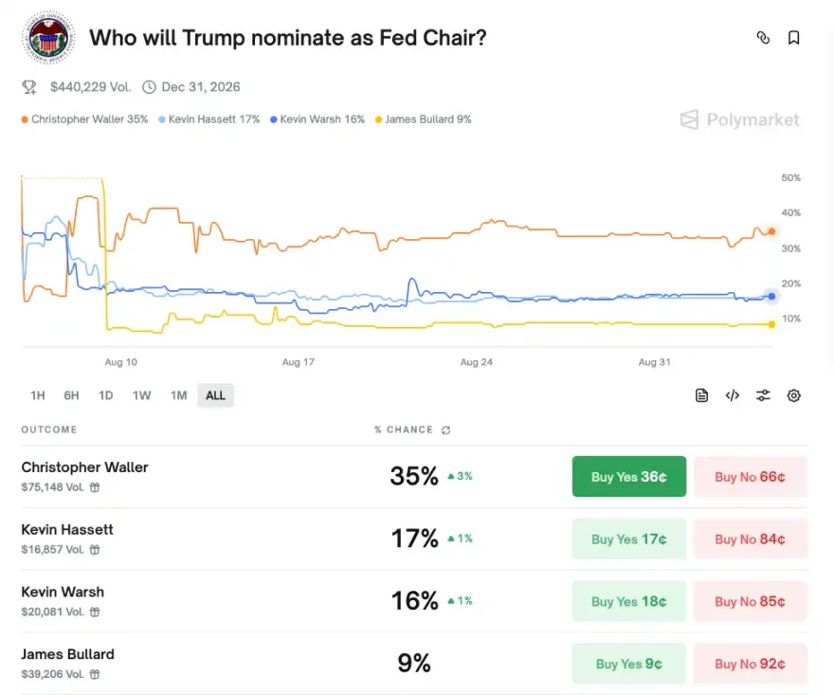Open chart filter sliders icon
Screen dimensions: 834x695
tap(763, 395)
